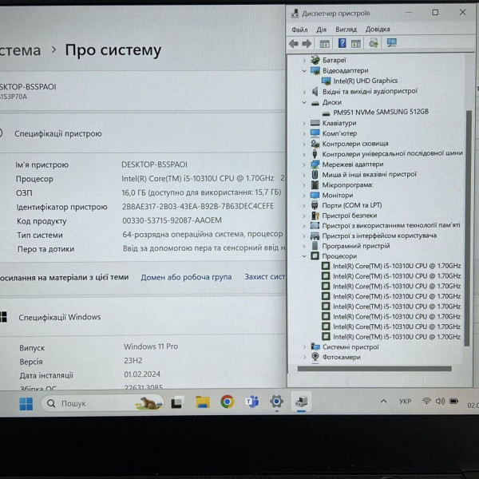The height and width of the screenshot is (479, 479).
Task: Open Task View from the taskbar
Action: coord(177,402)
